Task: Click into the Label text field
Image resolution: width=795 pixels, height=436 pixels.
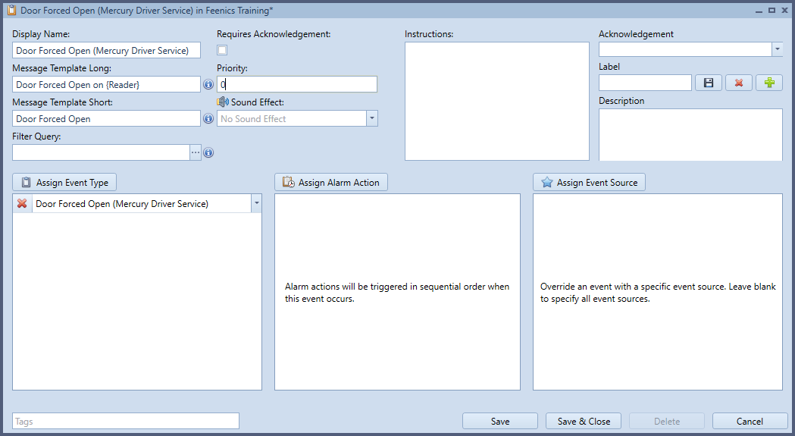Action: (645, 83)
